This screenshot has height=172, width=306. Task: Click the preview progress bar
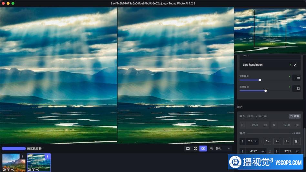(14, 148)
